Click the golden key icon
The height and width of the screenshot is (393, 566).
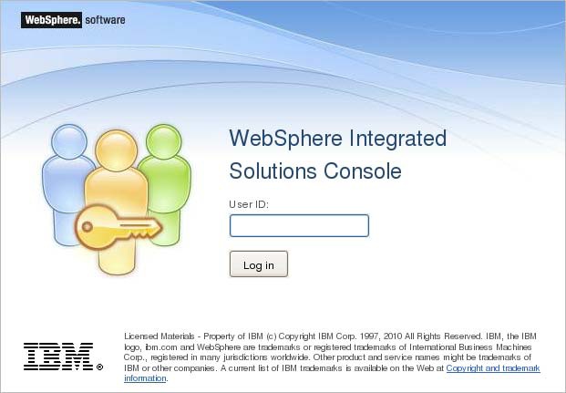coord(118,227)
